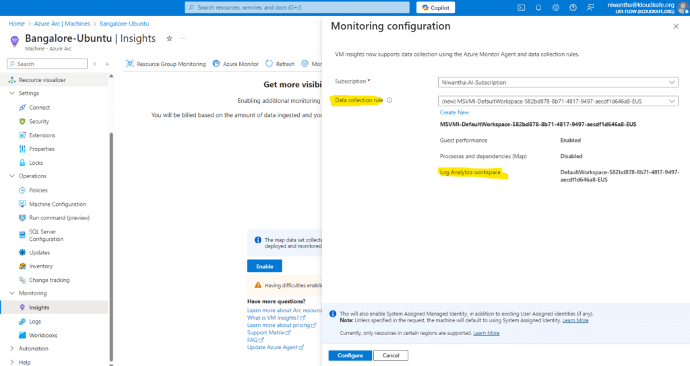This screenshot has width=690, height=366.
Task: Click the Create New link
Action: [454, 112]
